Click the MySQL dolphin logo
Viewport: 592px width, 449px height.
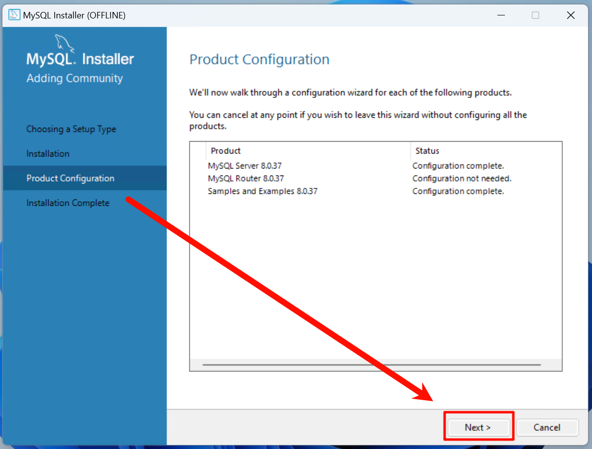[x=64, y=43]
